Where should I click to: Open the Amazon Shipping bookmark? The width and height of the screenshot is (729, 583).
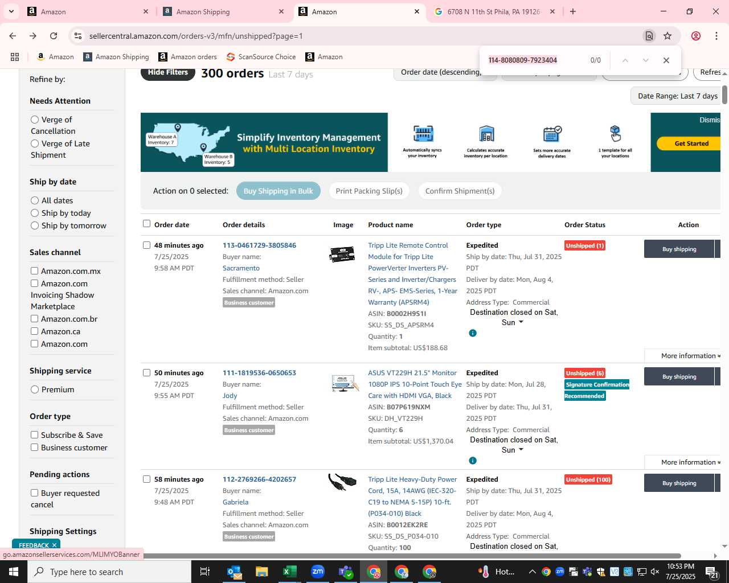tap(116, 57)
